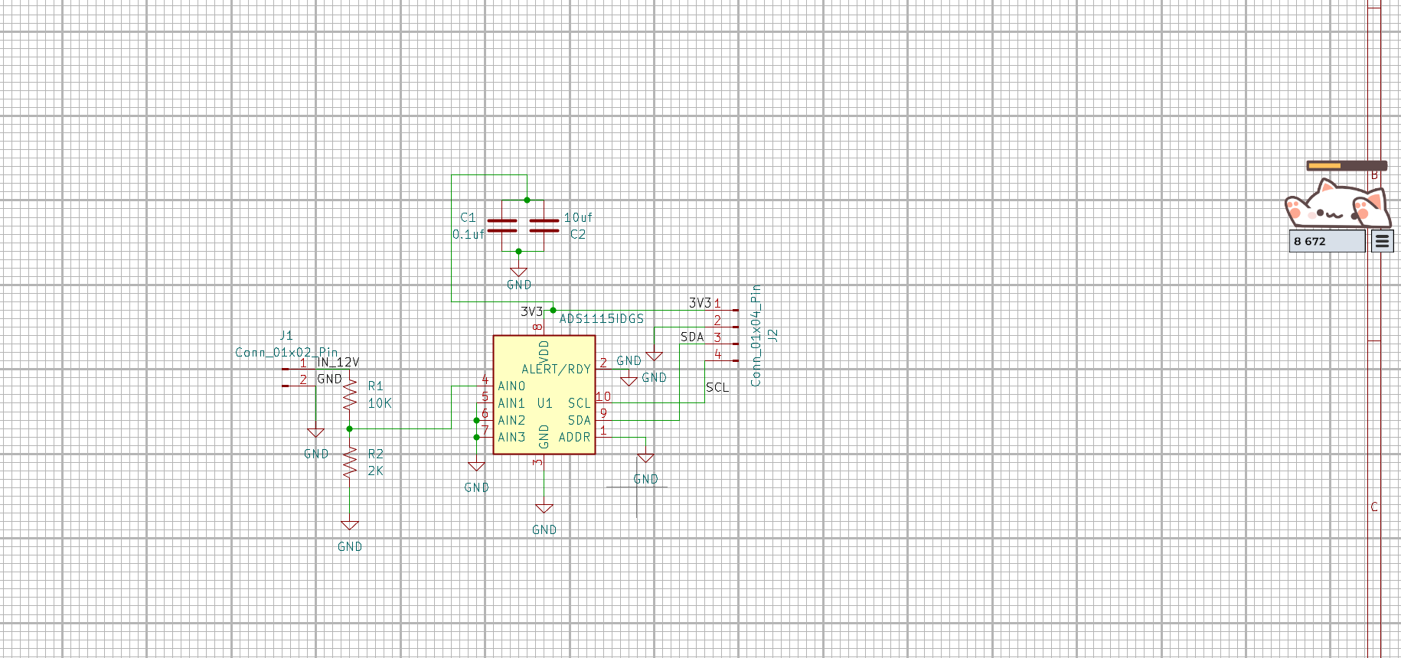Click the Conn_01x04_Pin vertical text

756,335
